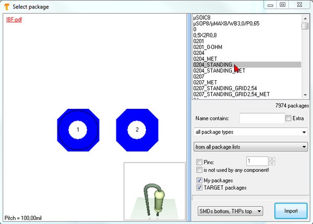Uncheck TARGET packages checkbox
The image size is (313, 224).
pyautogui.click(x=199, y=187)
